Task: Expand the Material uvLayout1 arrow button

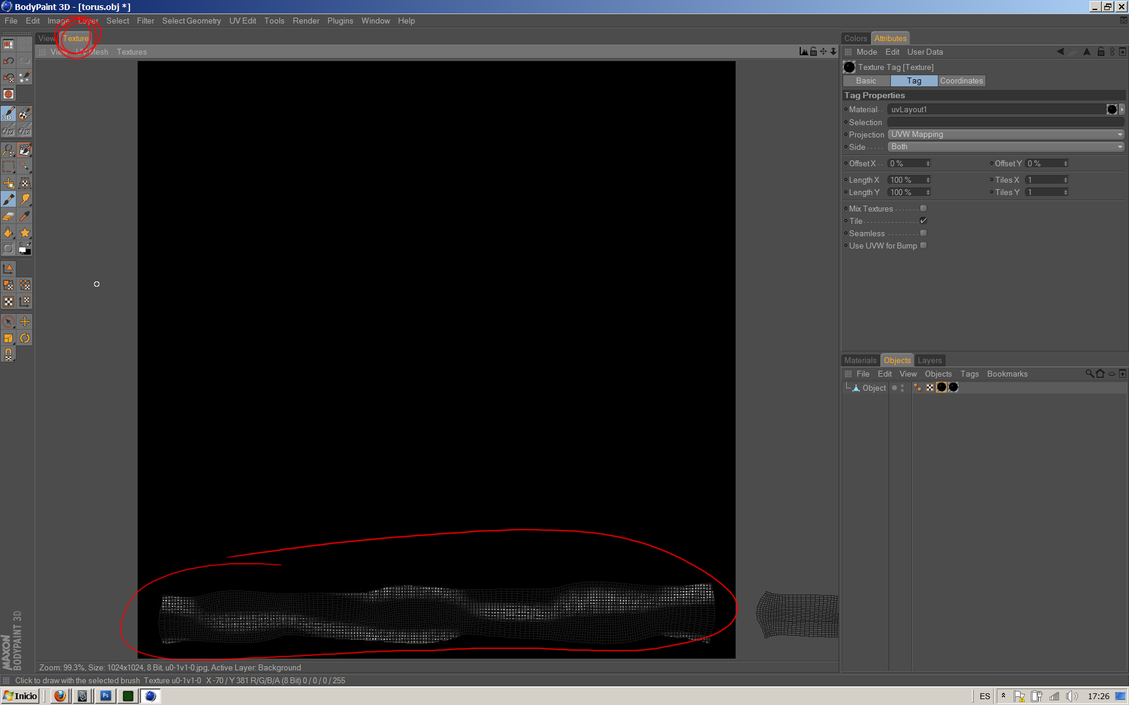Action: click(1122, 109)
